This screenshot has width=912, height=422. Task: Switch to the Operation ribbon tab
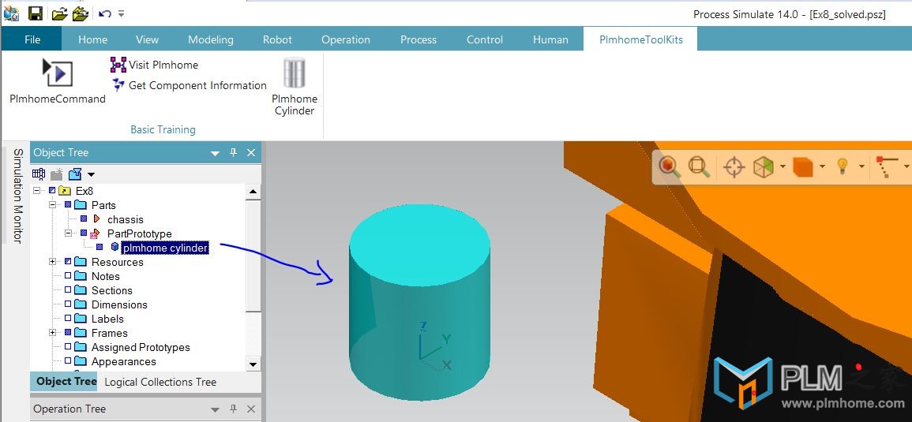tap(346, 39)
